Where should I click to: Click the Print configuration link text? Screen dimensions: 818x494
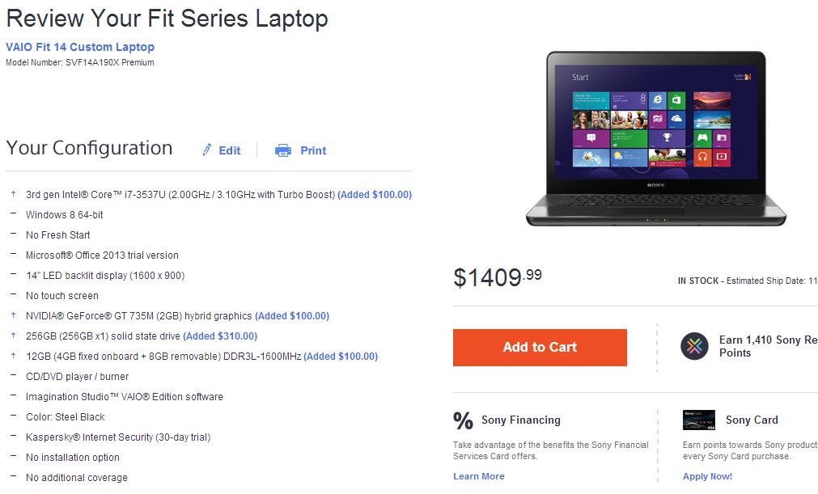pyautogui.click(x=313, y=150)
